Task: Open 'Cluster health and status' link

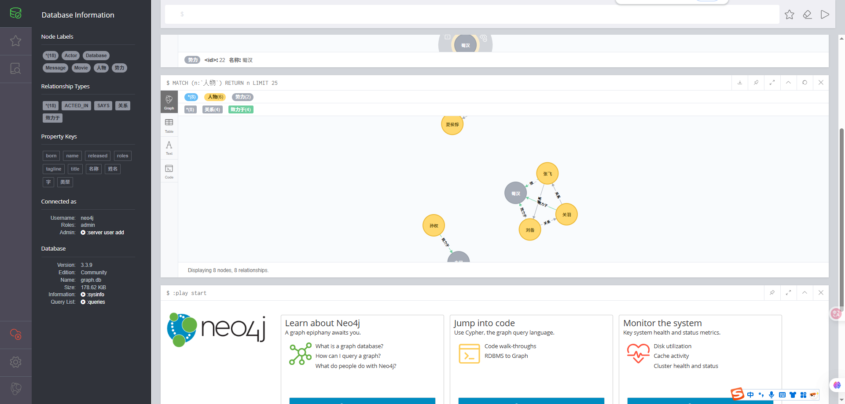Action: coord(686,366)
